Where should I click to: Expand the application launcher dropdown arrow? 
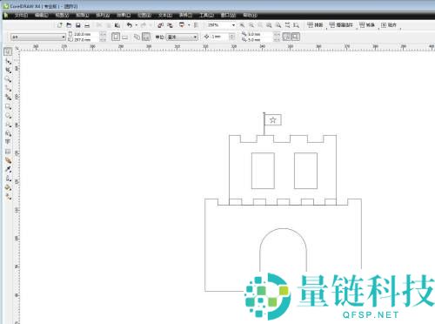pyautogui.click(x=189, y=25)
